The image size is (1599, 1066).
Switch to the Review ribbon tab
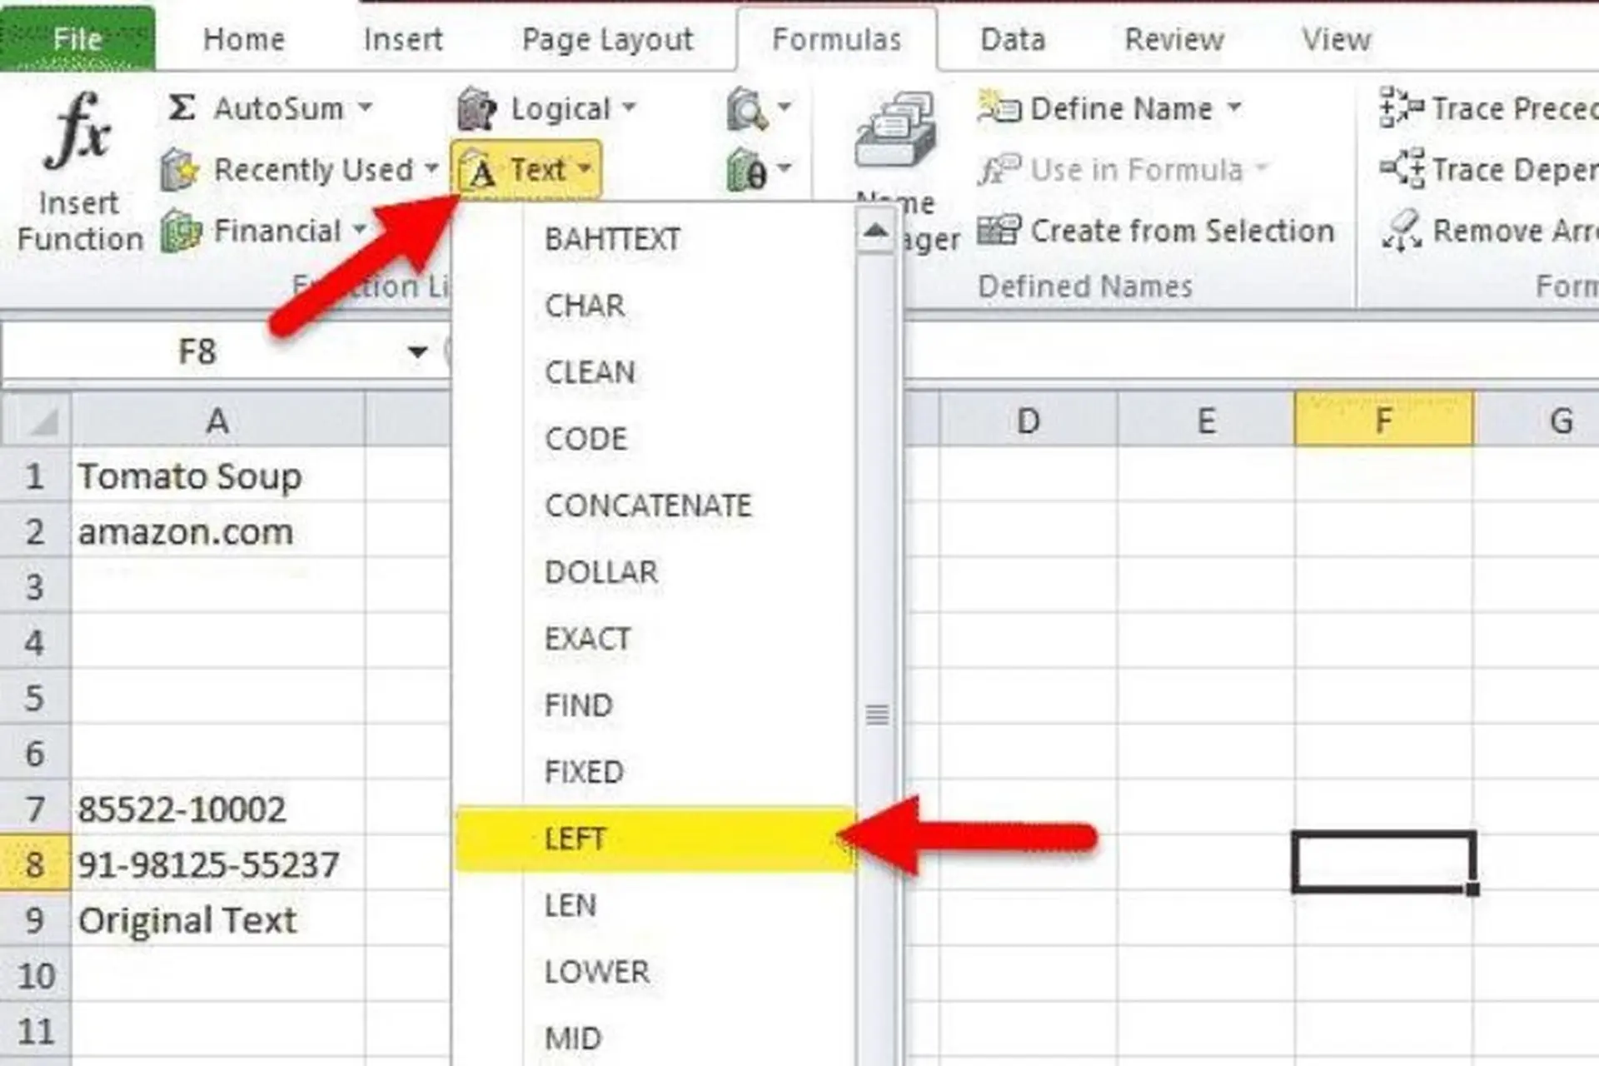[x=1174, y=38]
